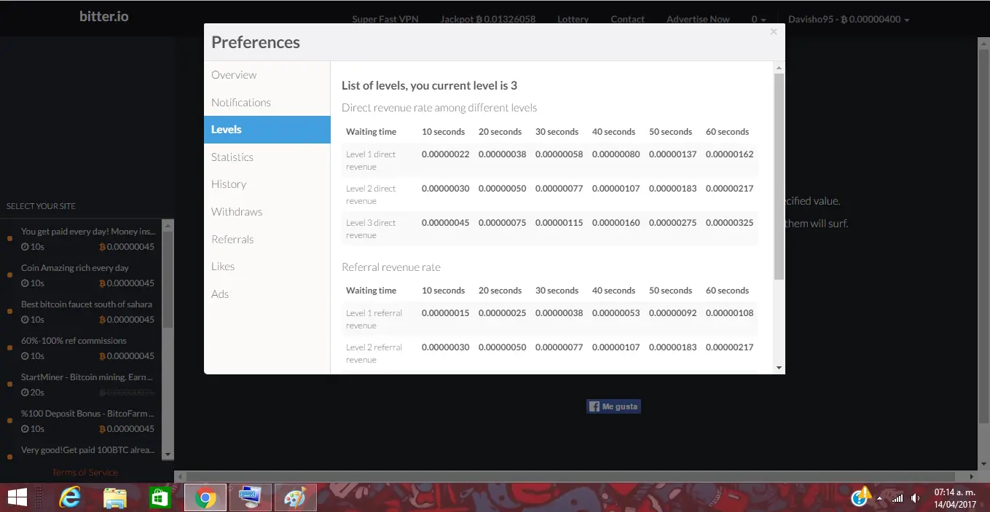Viewport: 990px width, 512px height.
Task: Open network signal tray icon
Action: [897, 498]
